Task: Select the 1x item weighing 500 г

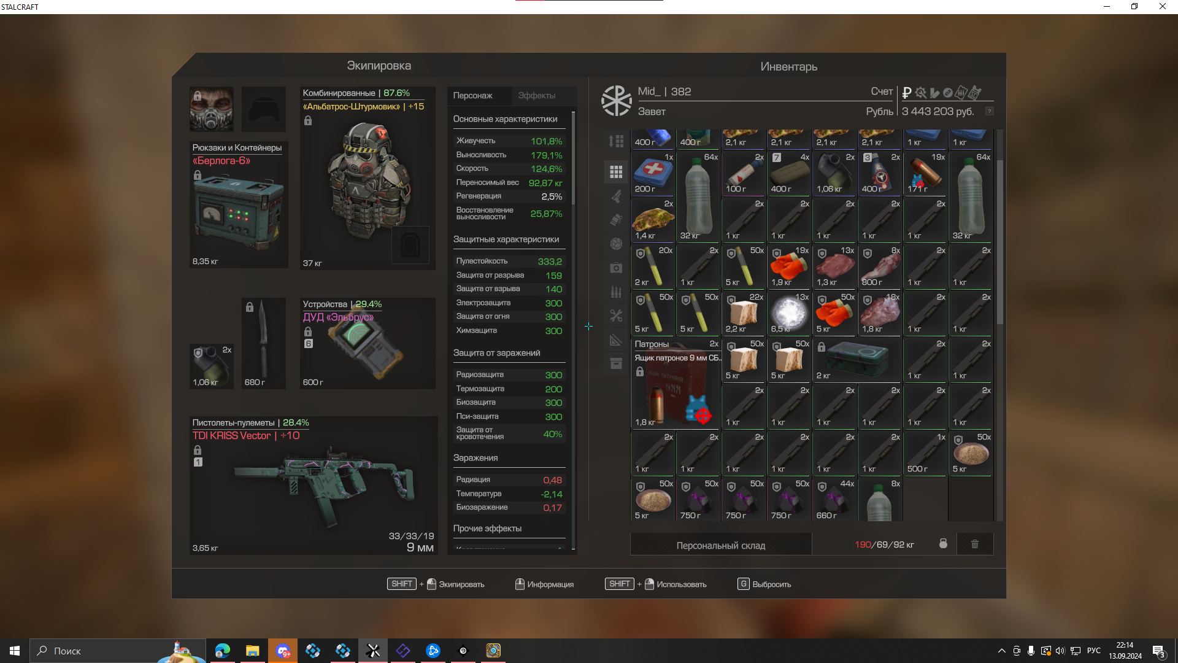Action: pos(926,453)
